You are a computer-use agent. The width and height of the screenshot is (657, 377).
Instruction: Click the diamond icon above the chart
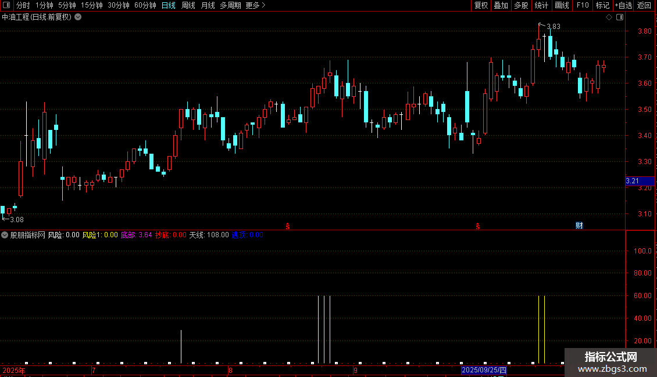click(609, 17)
